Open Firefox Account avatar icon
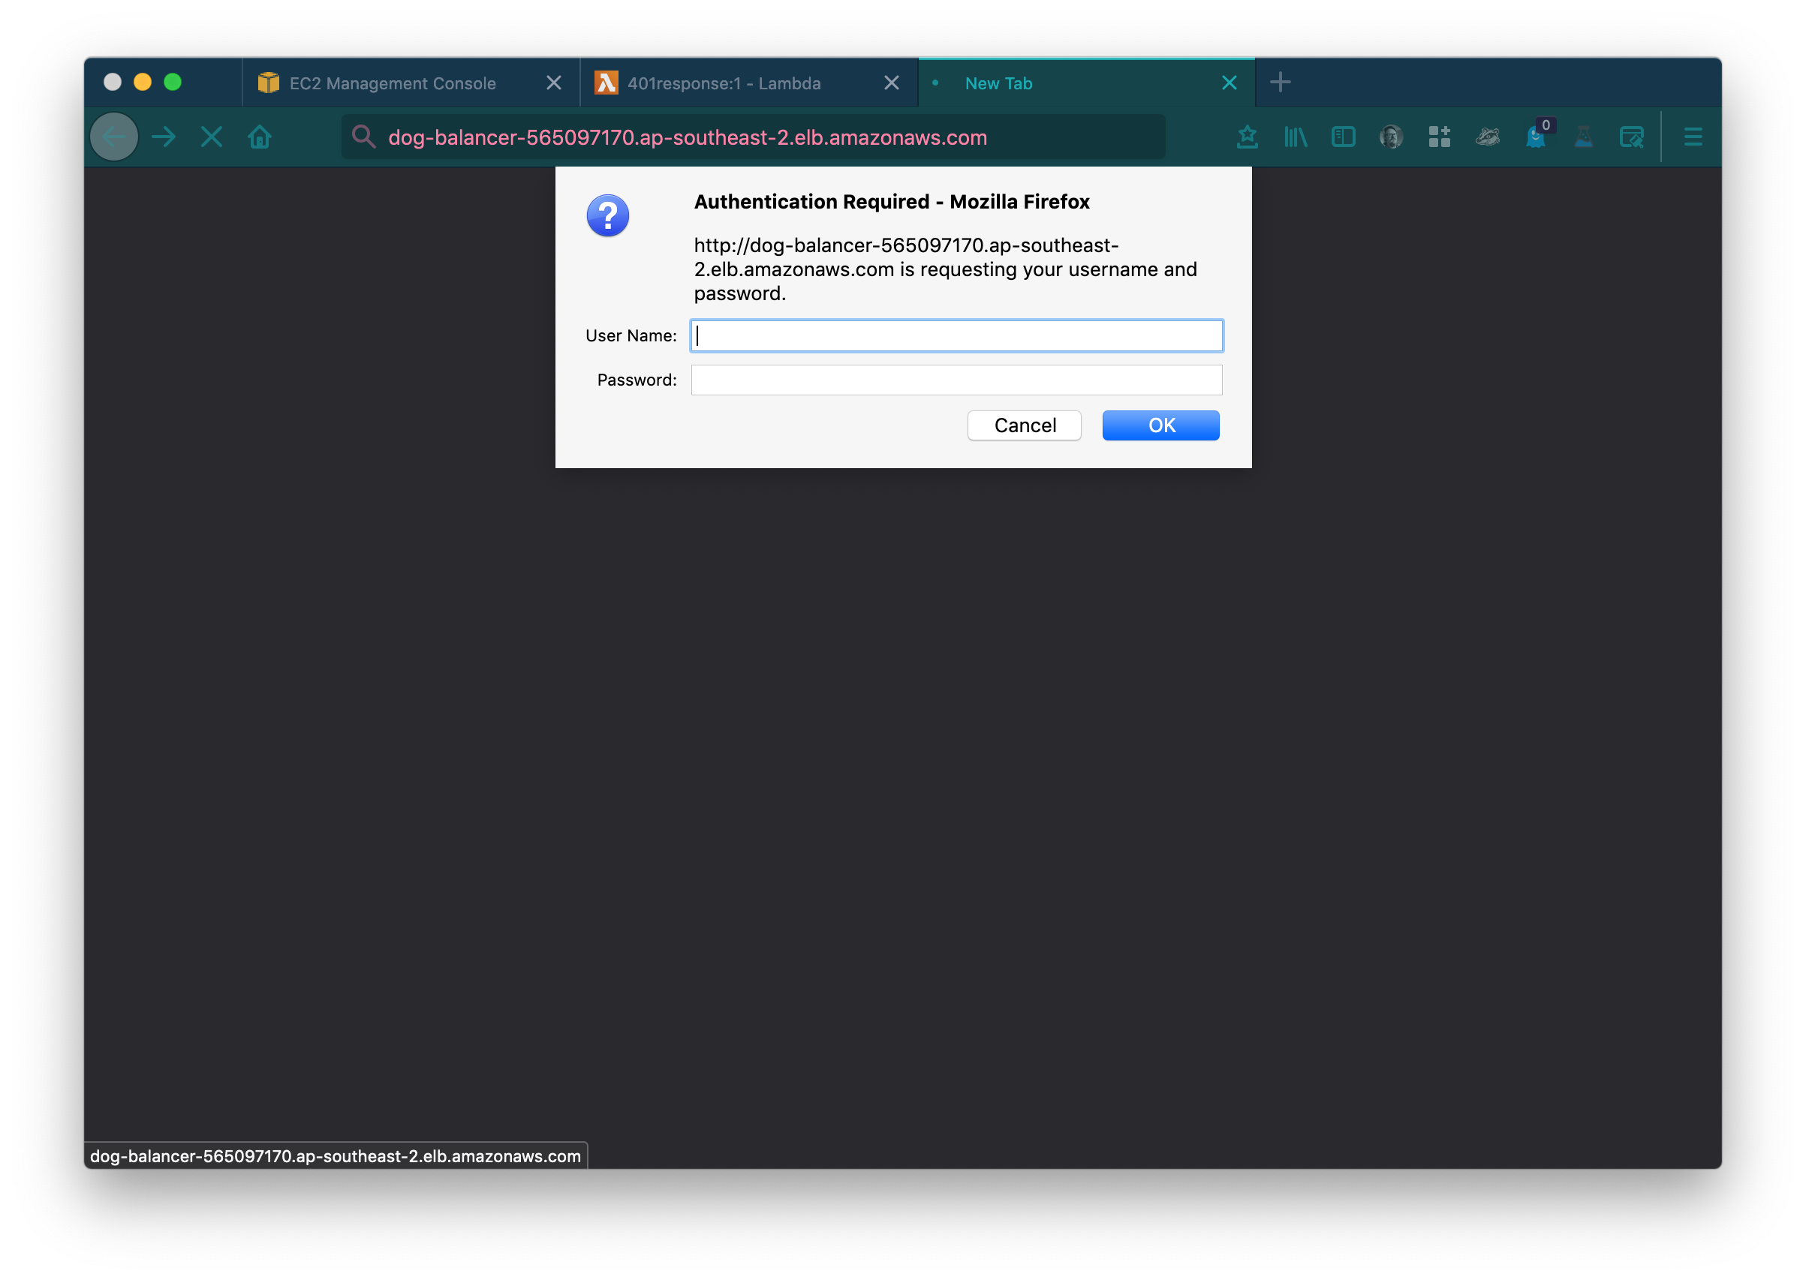The height and width of the screenshot is (1280, 1806). (x=1392, y=137)
